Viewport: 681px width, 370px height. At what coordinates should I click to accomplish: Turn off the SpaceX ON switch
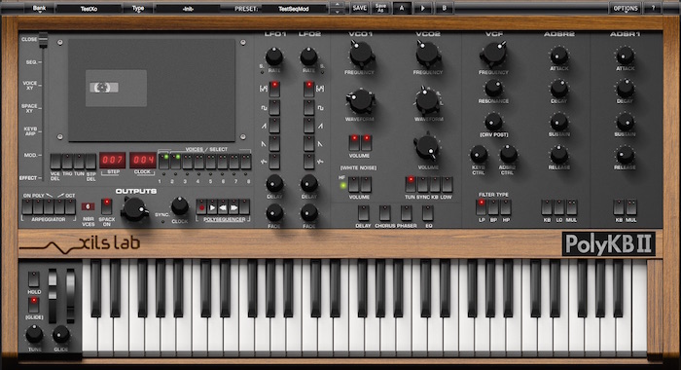pyautogui.click(x=106, y=206)
